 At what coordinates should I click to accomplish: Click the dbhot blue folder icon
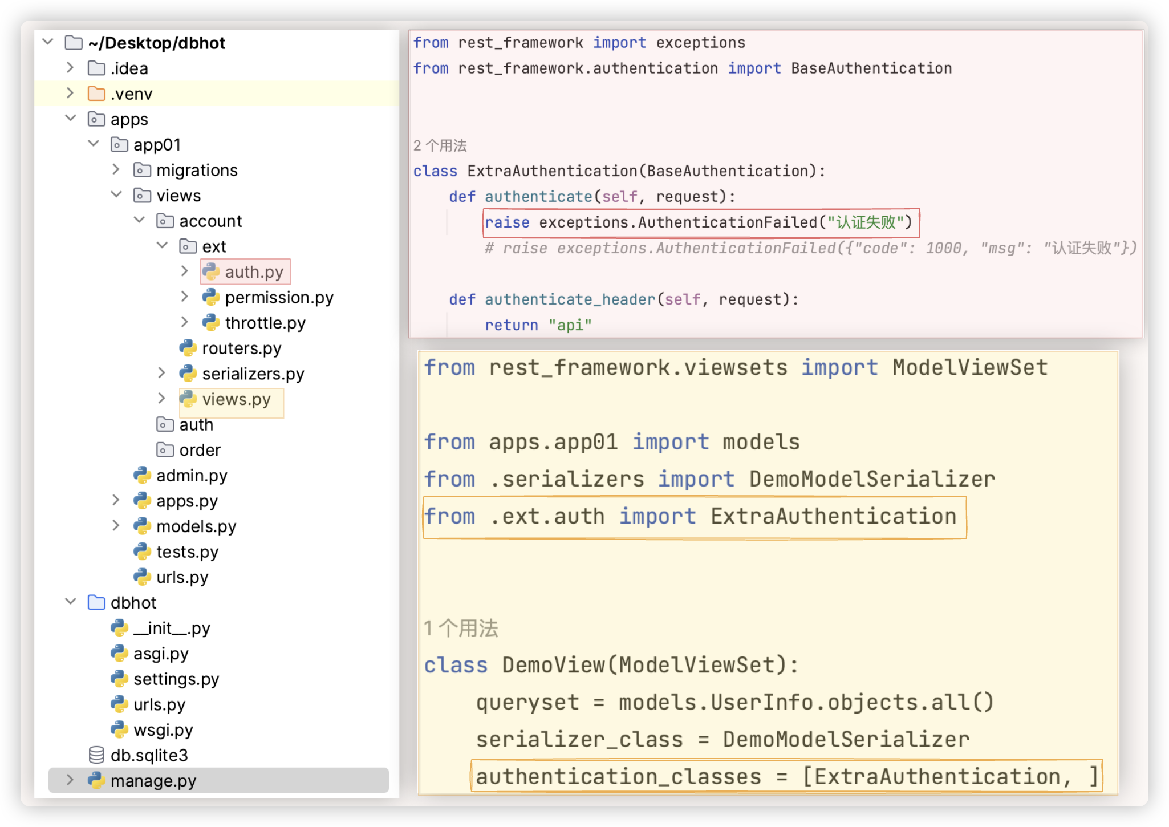click(96, 602)
